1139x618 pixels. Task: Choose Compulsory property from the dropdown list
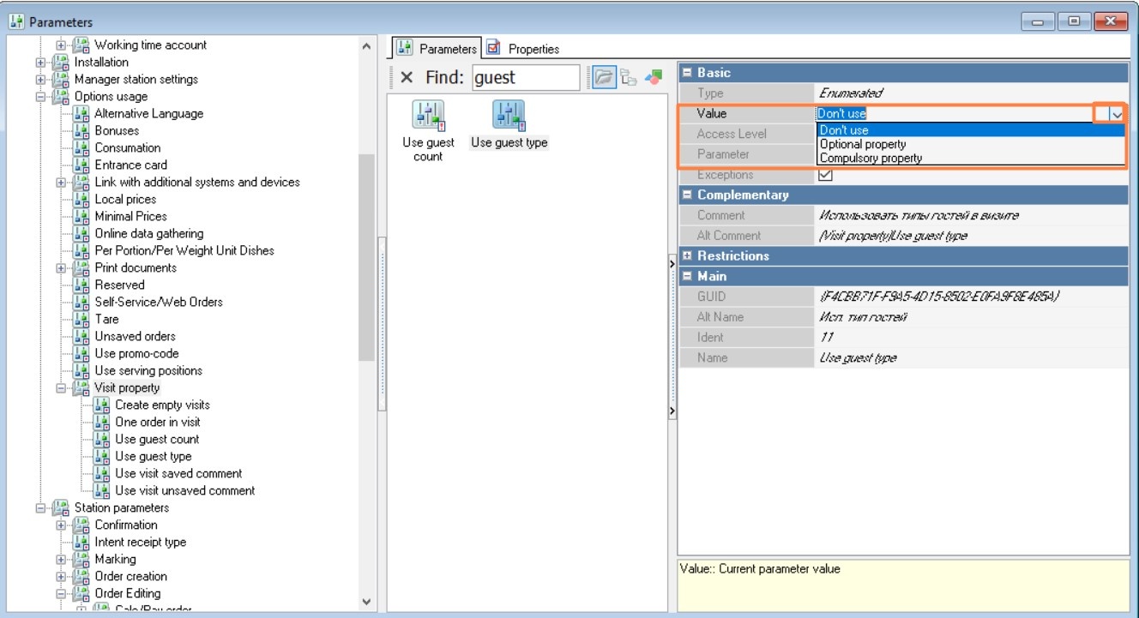click(871, 158)
